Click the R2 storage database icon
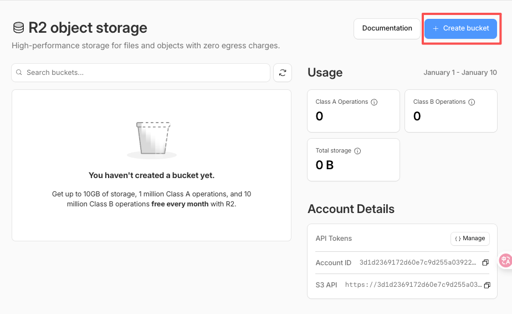Screen dimensions: 512x314 19,28
